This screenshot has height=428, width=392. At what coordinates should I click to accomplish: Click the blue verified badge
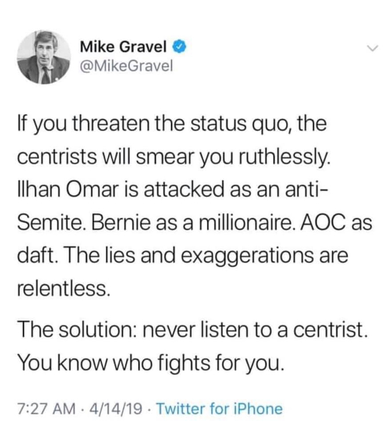(x=181, y=44)
